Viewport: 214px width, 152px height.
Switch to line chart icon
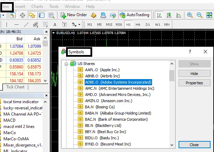[179, 15]
